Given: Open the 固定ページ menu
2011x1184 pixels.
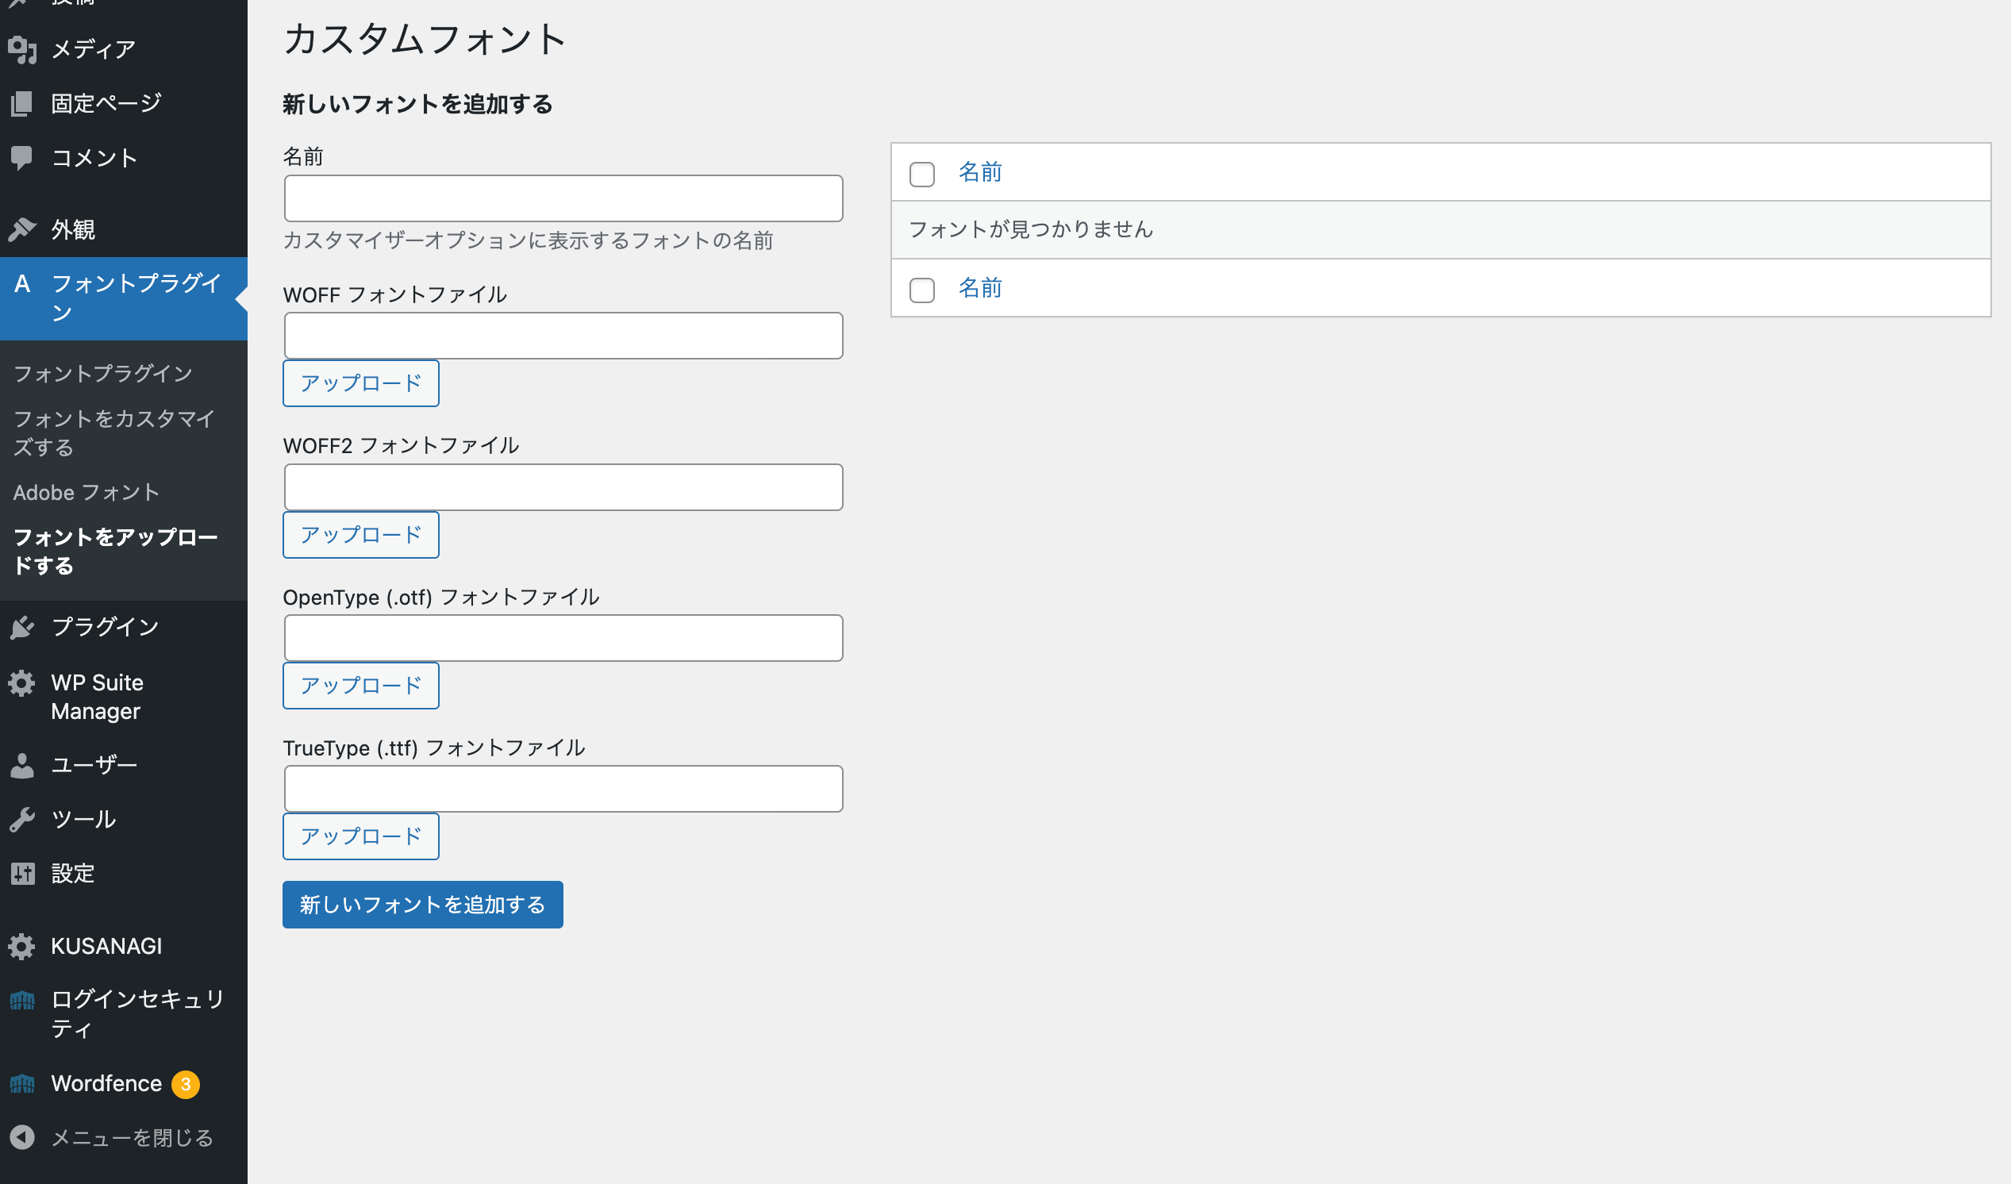Looking at the screenshot, I should [x=124, y=104].
